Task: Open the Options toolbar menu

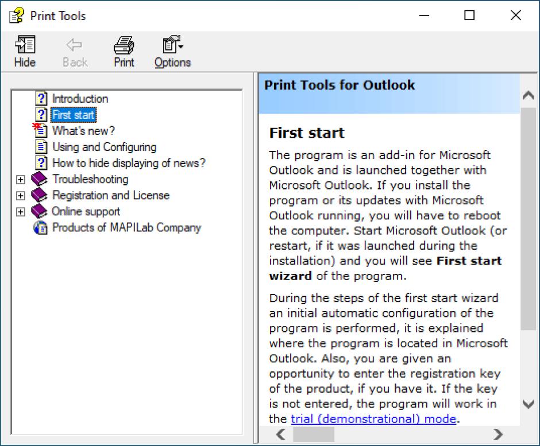Action: coord(172,52)
